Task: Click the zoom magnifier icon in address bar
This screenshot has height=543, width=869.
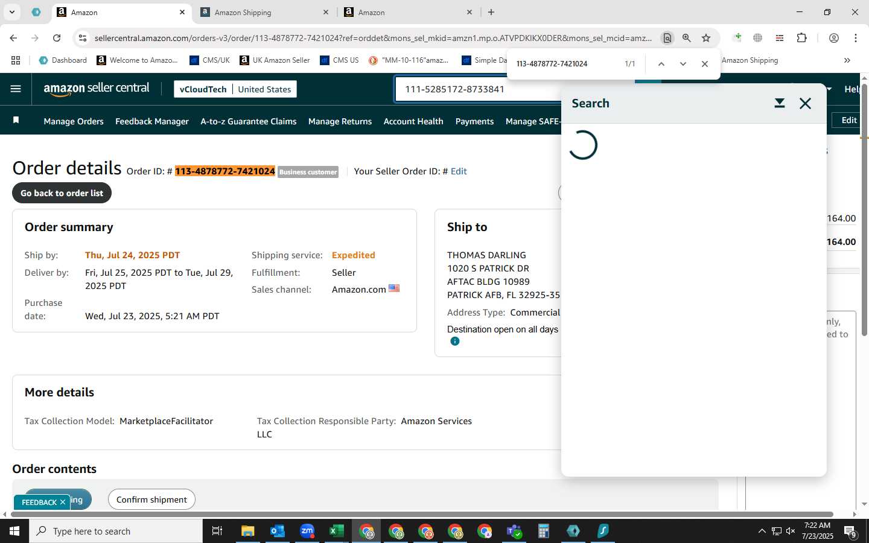Action: pos(686,38)
